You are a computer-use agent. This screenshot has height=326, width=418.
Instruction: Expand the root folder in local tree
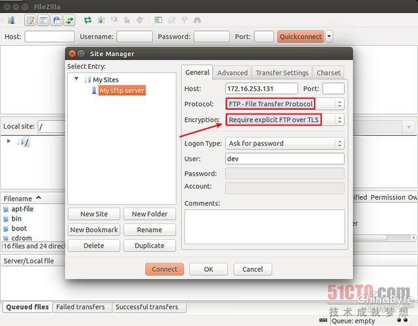[8, 141]
